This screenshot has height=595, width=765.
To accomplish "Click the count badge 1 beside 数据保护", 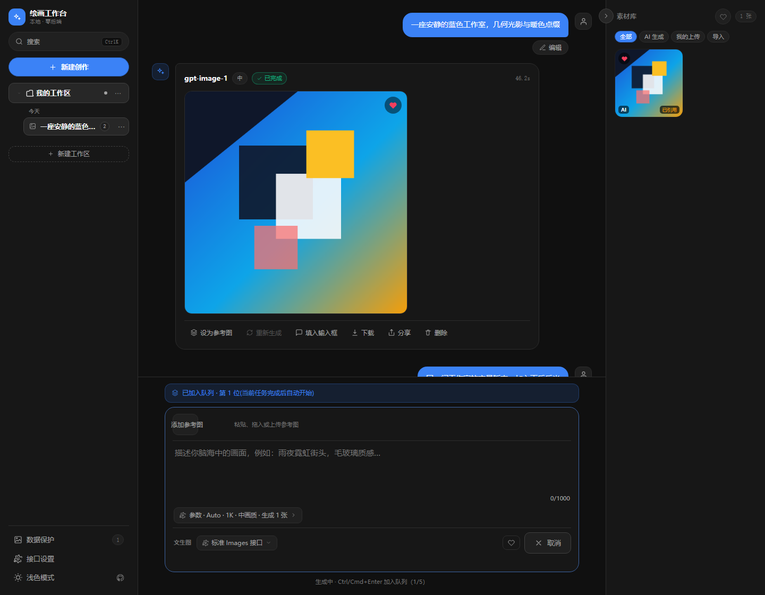I will coord(118,540).
